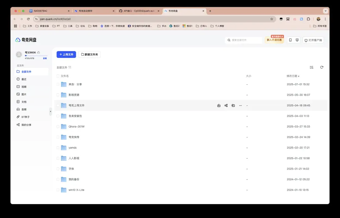Open more options (…) for 夸克上传文件
The height and width of the screenshot is (218, 340).
(x=241, y=106)
